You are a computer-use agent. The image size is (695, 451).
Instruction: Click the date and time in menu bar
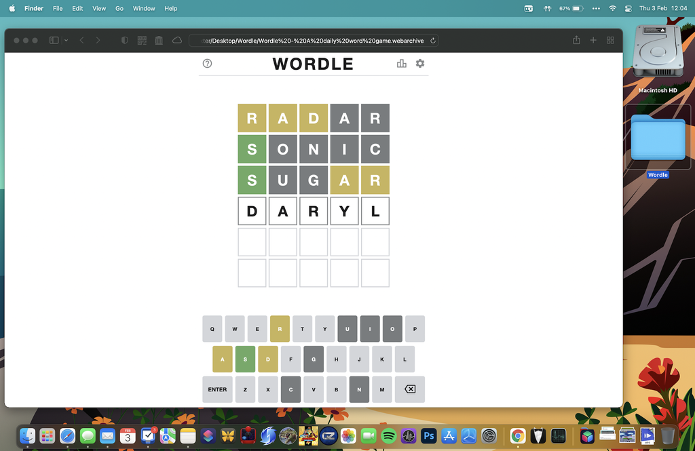click(663, 8)
